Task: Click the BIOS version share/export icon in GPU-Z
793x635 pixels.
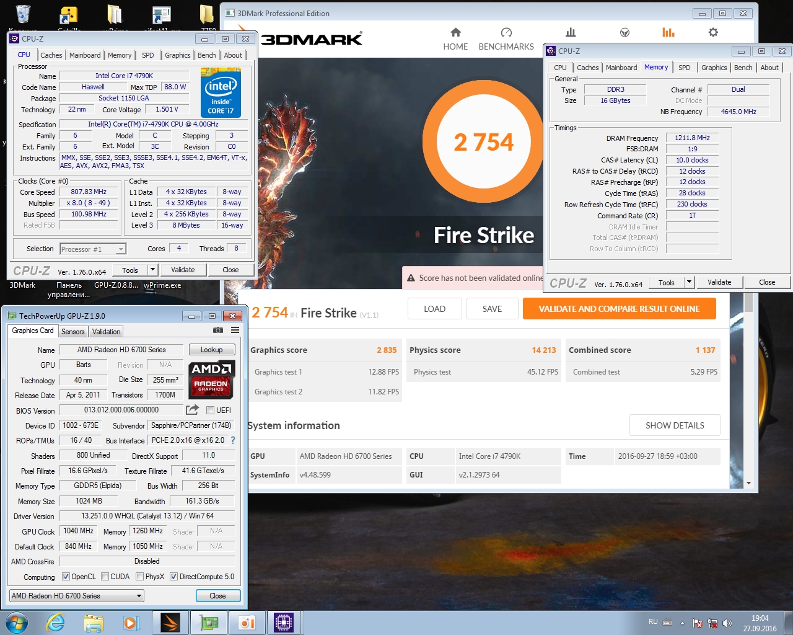Action: point(192,410)
